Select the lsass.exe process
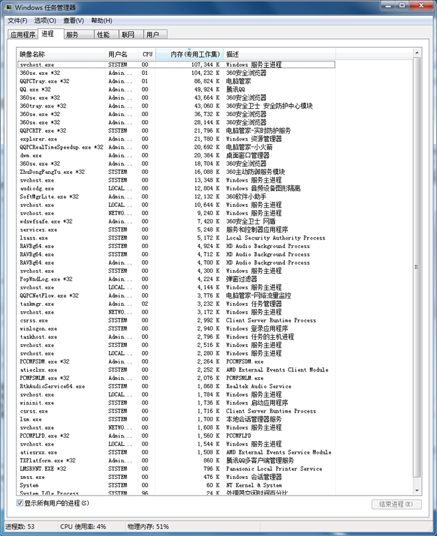 [176, 238]
